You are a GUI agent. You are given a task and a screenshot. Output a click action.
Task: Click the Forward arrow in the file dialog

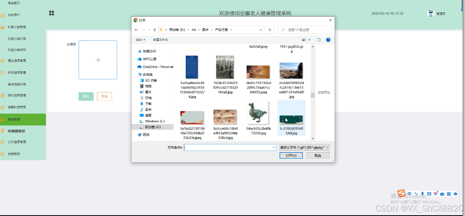tap(143, 30)
